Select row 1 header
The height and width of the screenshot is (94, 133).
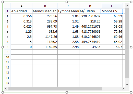pyautogui.click(x=7, y=11)
